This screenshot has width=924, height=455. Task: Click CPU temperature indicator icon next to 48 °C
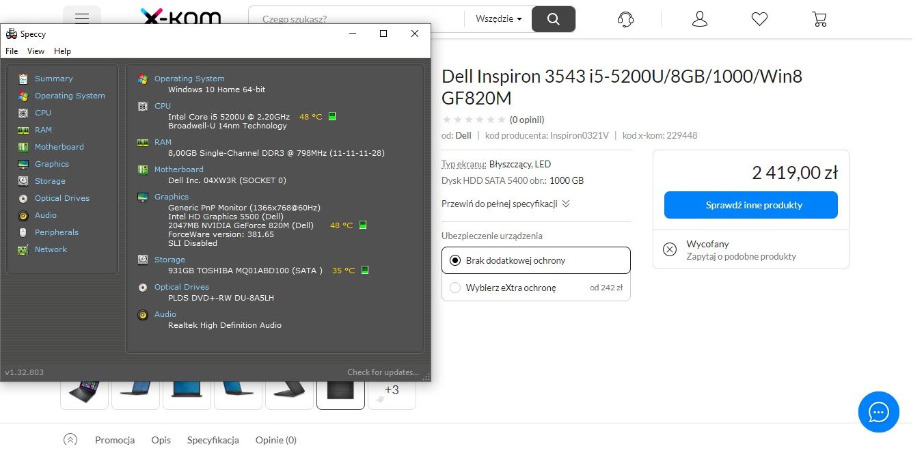(x=332, y=117)
